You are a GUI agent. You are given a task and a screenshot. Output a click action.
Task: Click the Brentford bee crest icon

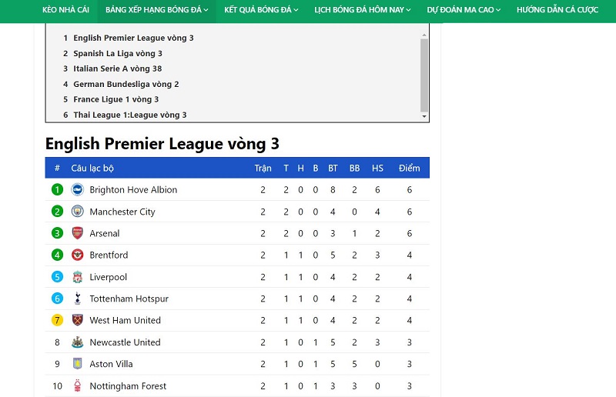click(78, 255)
